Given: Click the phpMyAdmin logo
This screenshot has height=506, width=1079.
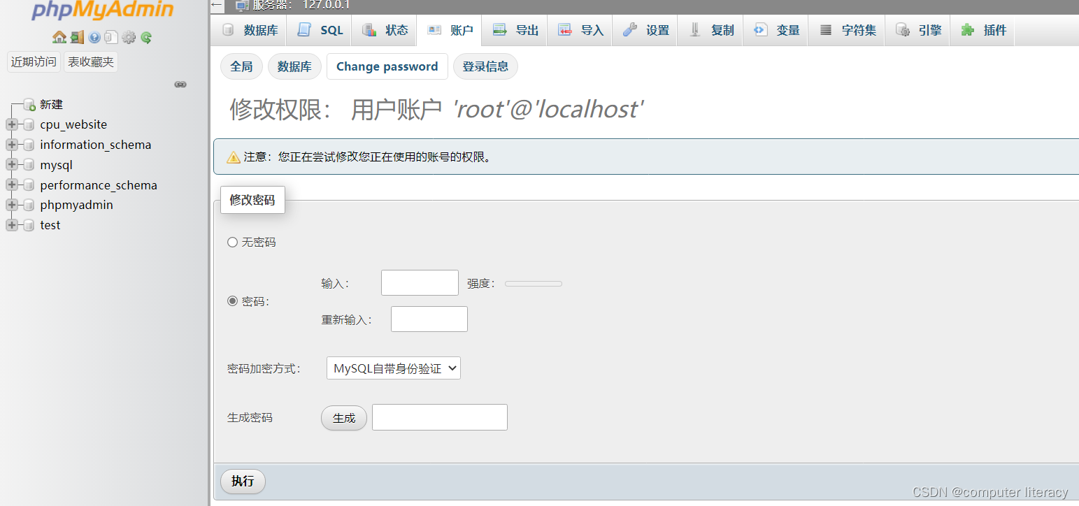Looking at the screenshot, I should [x=103, y=10].
